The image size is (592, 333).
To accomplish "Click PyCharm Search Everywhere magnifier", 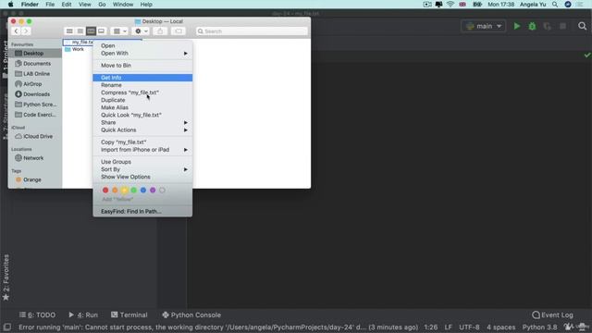I will coord(582,26).
